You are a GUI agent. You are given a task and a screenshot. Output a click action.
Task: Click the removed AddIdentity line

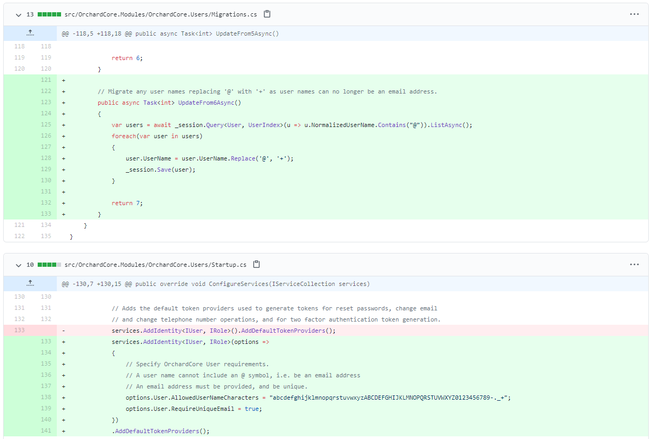tap(224, 331)
